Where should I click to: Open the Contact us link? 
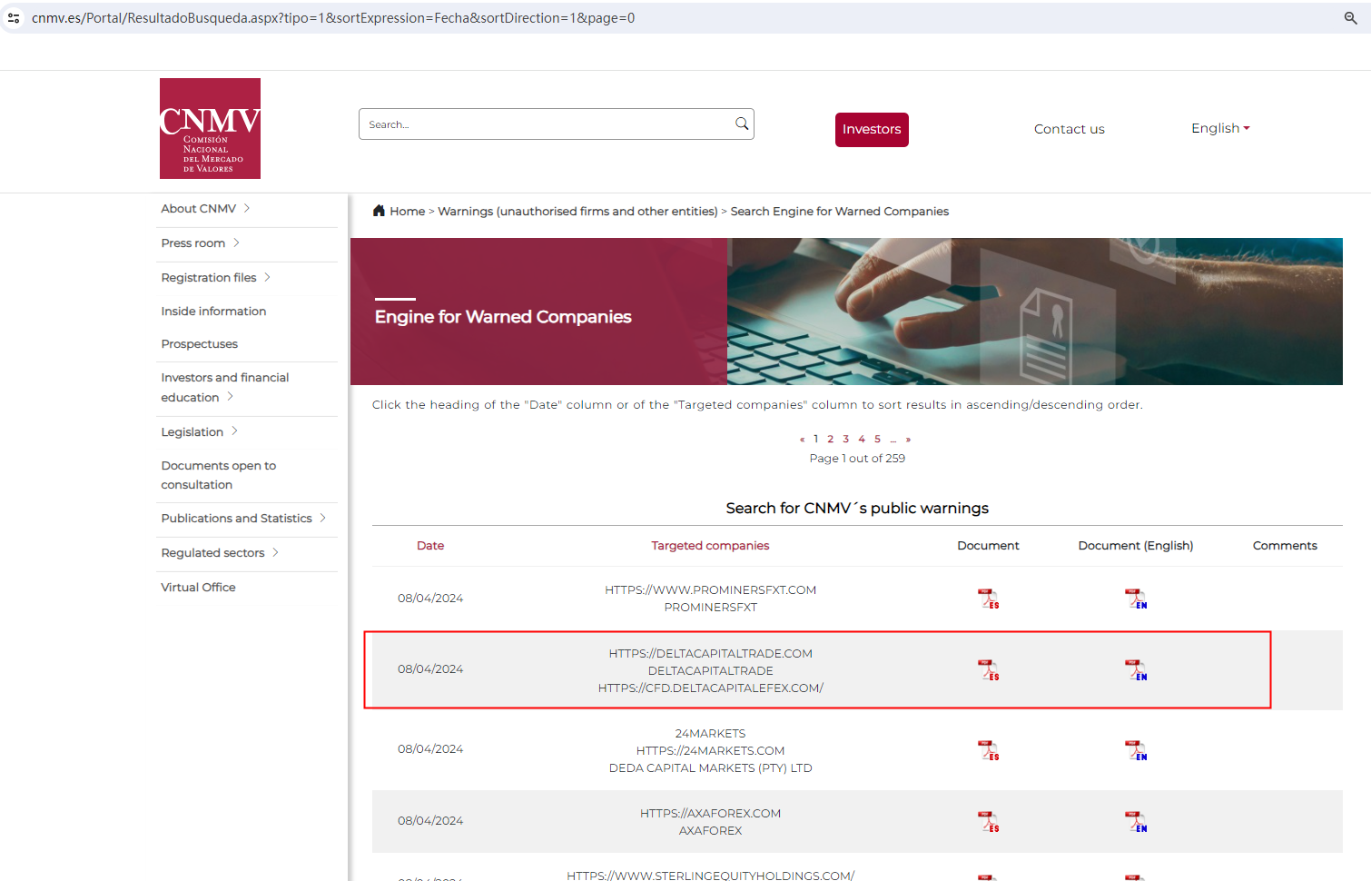[1069, 129]
